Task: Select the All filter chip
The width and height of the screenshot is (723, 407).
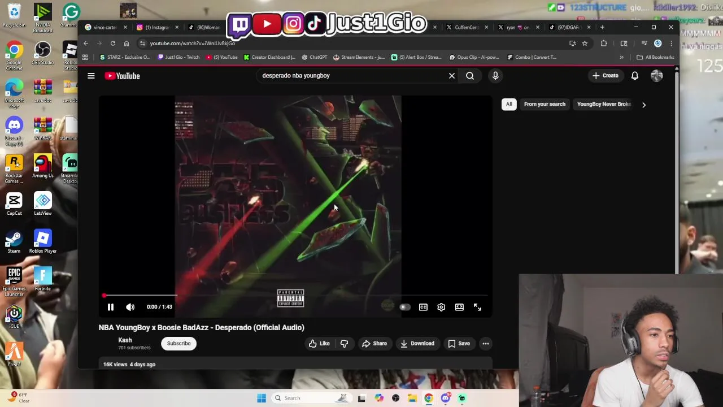Action: (509, 104)
